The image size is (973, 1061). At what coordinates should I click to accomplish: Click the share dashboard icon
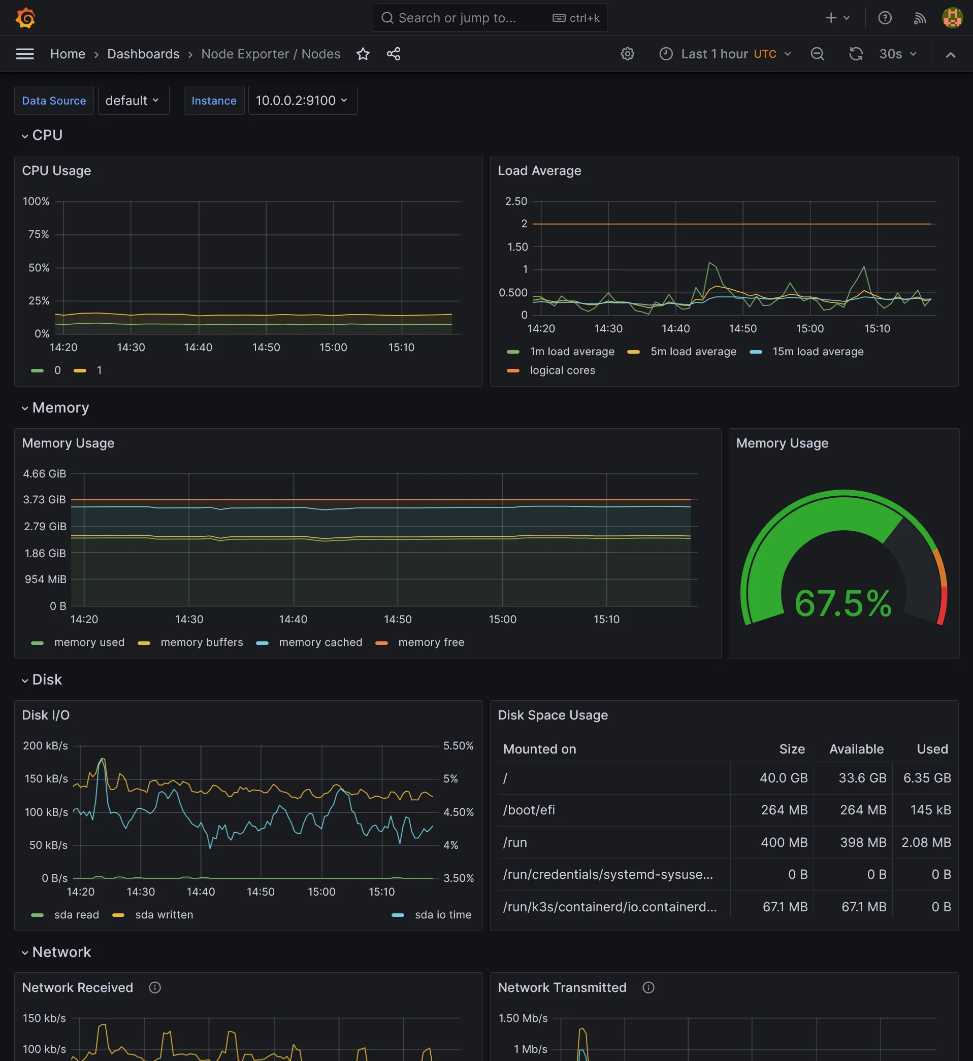click(394, 54)
